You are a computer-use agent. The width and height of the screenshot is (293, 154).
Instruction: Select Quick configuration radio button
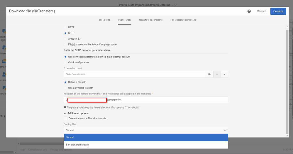click(65, 62)
